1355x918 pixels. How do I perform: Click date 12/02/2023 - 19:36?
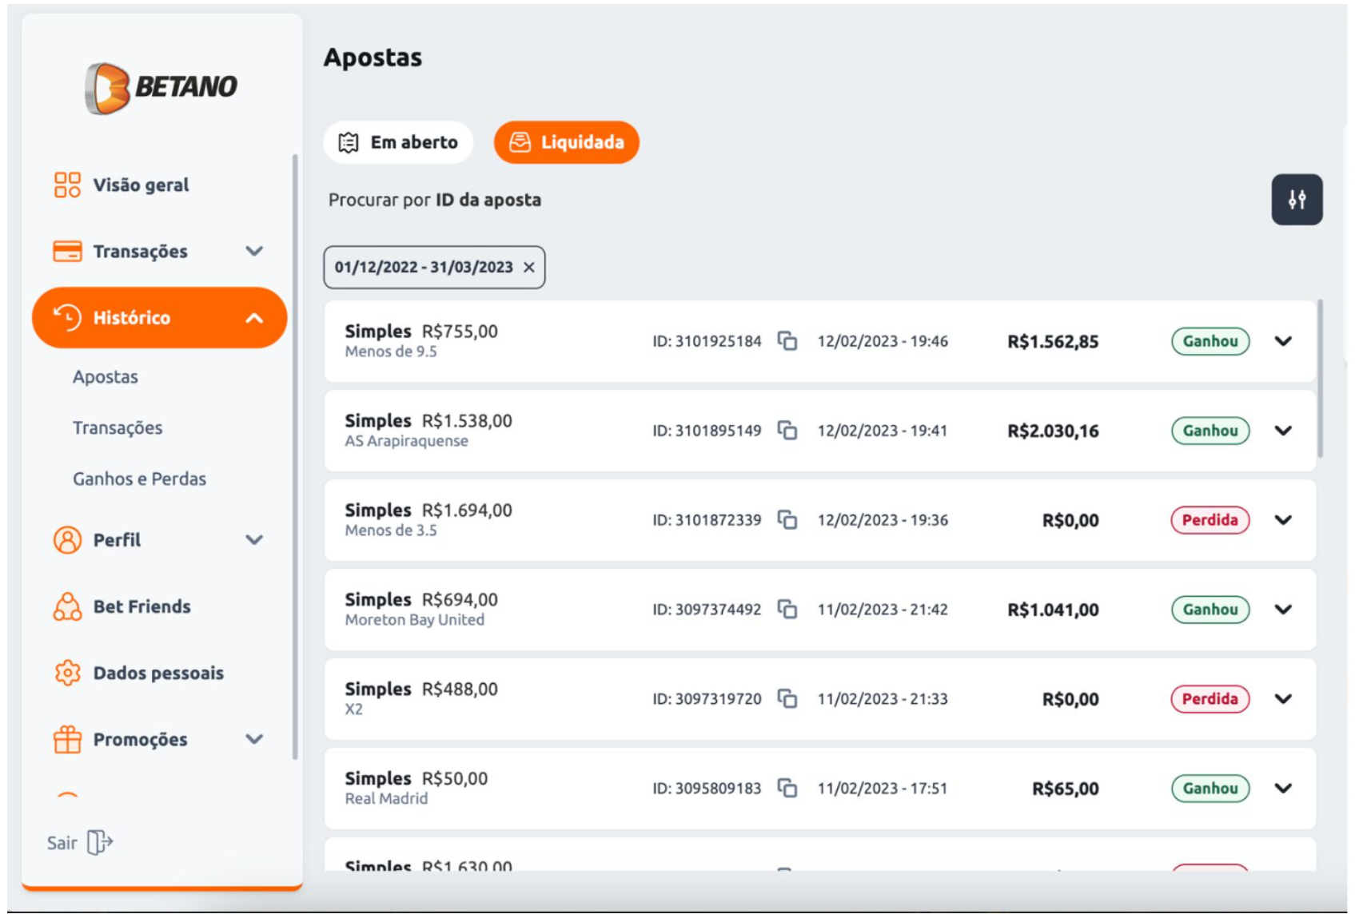pos(883,520)
